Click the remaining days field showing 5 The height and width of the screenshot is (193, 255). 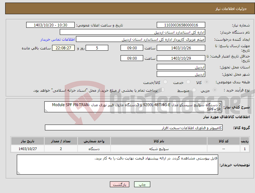[x=97, y=48]
